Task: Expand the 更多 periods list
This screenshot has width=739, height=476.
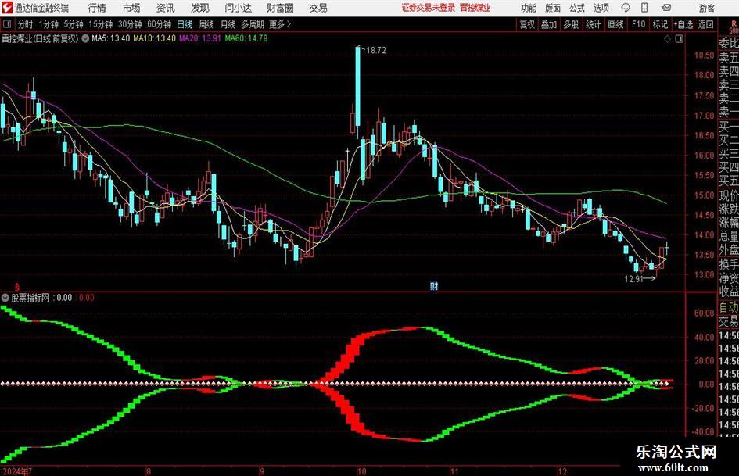Action: (x=280, y=24)
